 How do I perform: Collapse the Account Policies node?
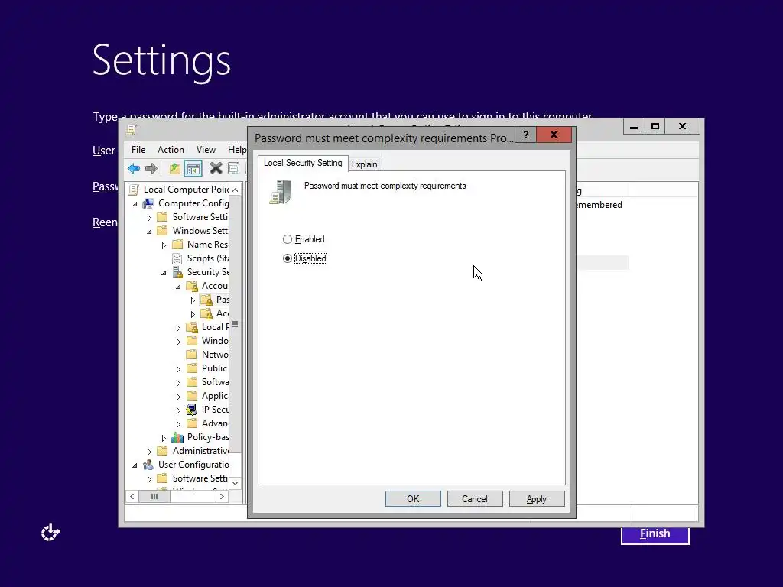pyautogui.click(x=178, y=287)
